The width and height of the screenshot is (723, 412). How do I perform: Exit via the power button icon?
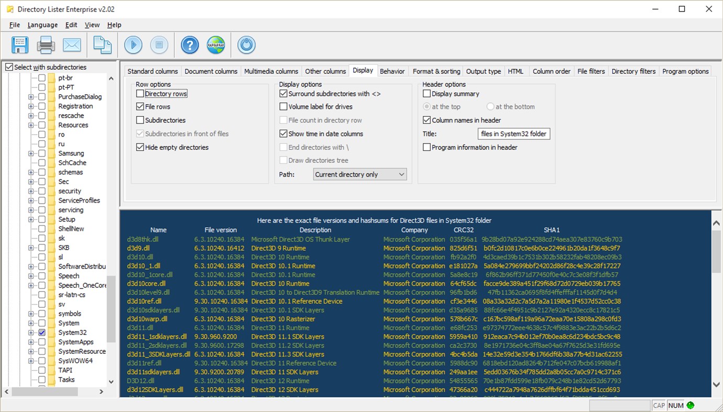coord(246,45)
